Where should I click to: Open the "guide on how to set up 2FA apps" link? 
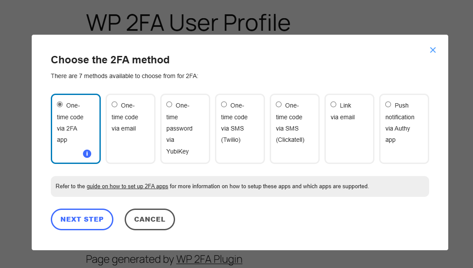point(127,186)
